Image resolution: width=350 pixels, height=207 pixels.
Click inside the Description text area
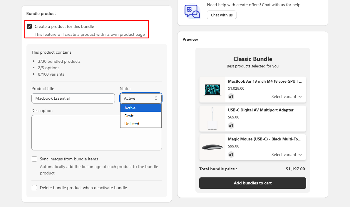[x=97, y=133]
